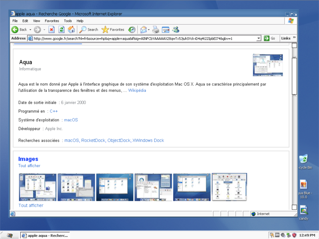This screenshot has width=319, height=239.
Task: Open the Recycle Bin desktop icon
Action: tap(304, 159)
